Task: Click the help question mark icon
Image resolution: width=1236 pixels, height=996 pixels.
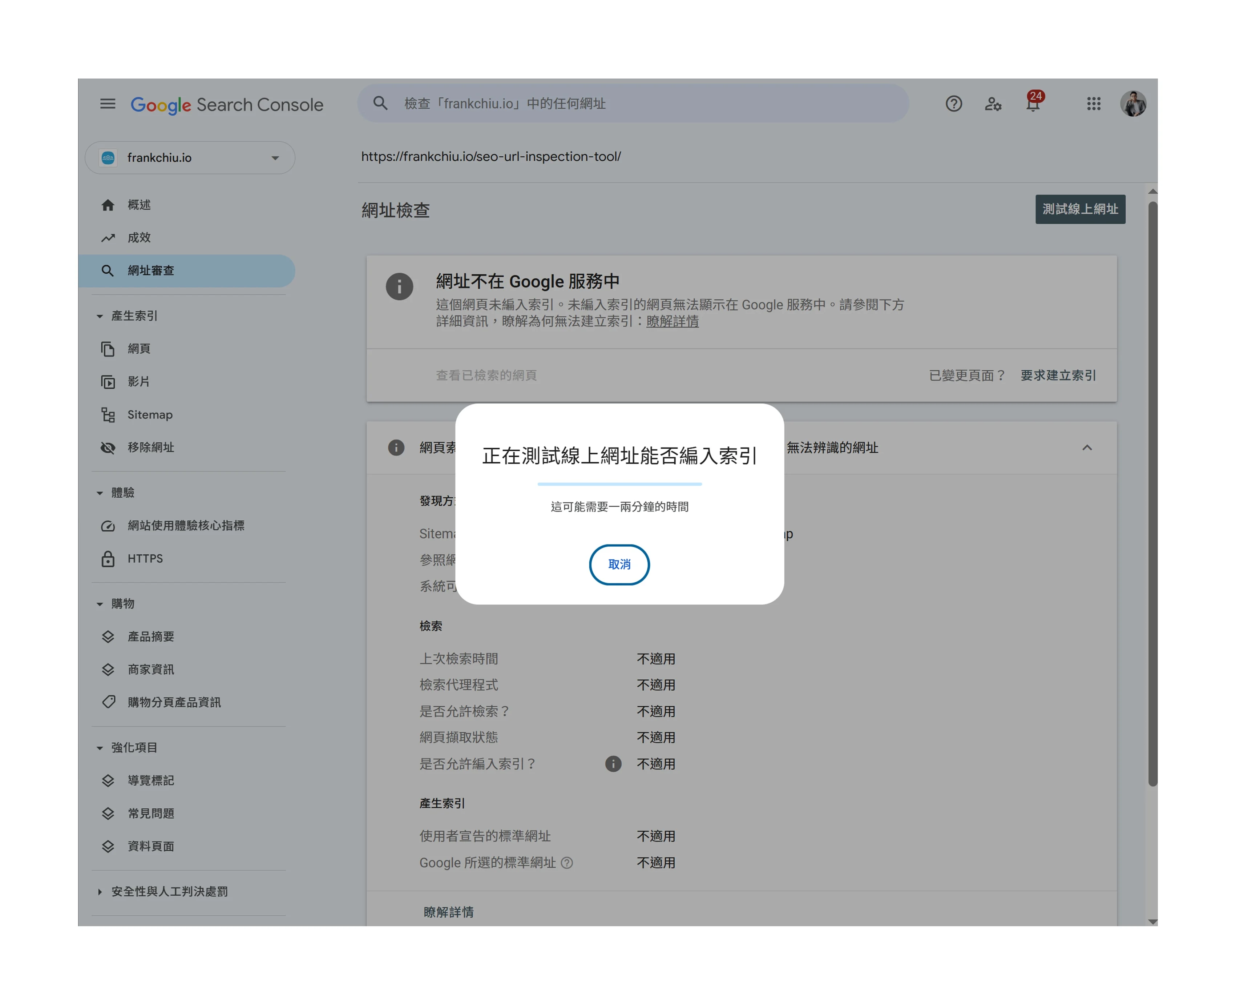Action: 953,104
